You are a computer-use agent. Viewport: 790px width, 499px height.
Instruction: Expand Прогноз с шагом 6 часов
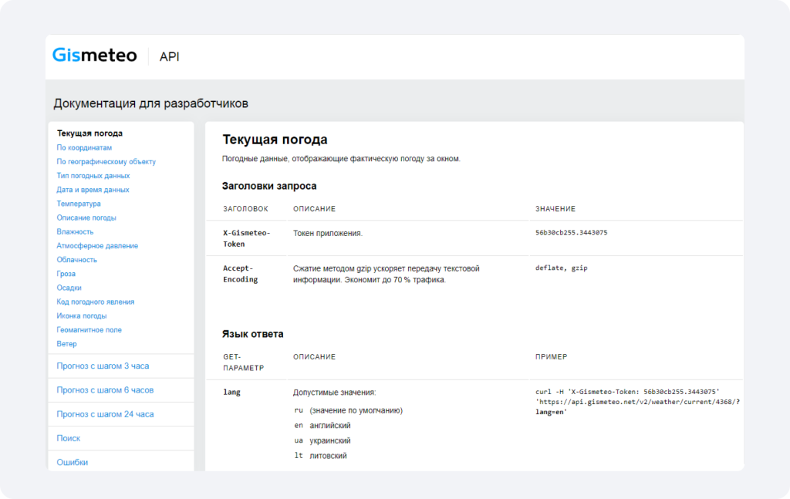tap(105, 390)
